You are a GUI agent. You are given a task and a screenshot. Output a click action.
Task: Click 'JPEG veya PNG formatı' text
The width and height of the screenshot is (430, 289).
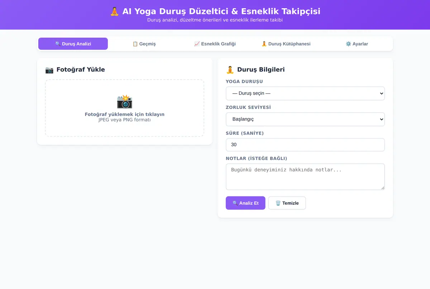[125, 120]
